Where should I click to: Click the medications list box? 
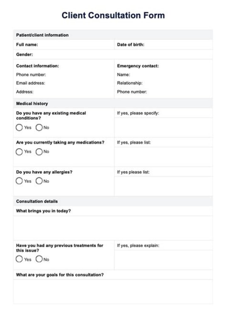click(x=163, y=157)
